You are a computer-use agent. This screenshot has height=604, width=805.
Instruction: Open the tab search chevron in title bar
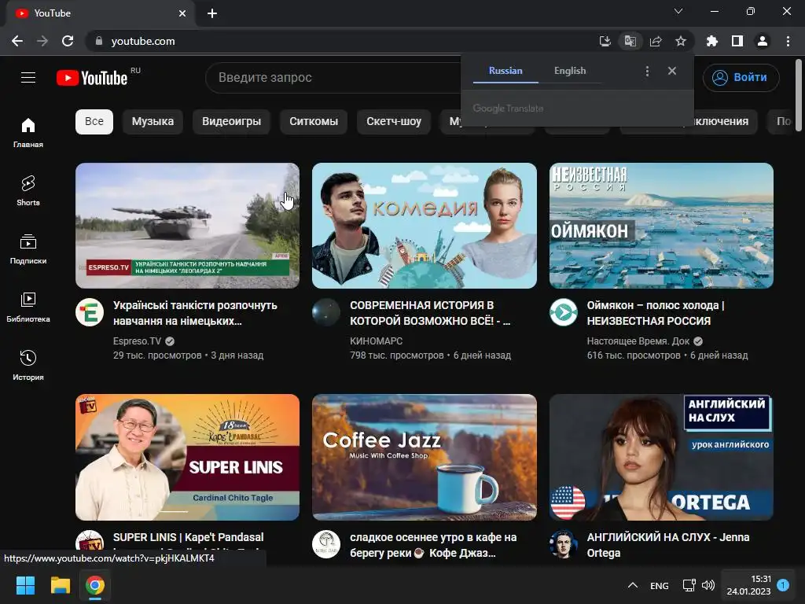(678, 11)
